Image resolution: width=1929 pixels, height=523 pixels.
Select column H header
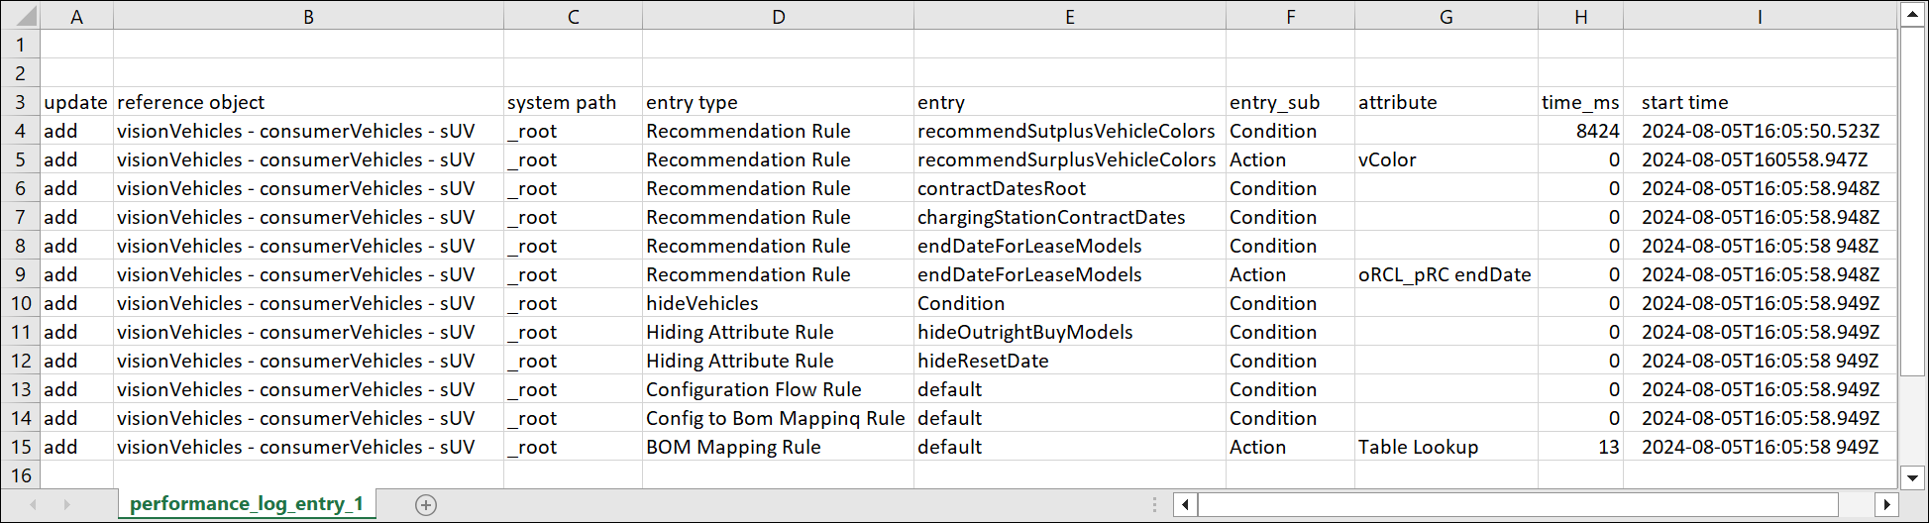[1580, 16]
